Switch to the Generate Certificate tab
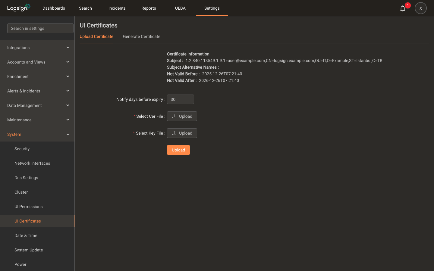The width and height of the screenshot is (434, 271). (142, 36)
